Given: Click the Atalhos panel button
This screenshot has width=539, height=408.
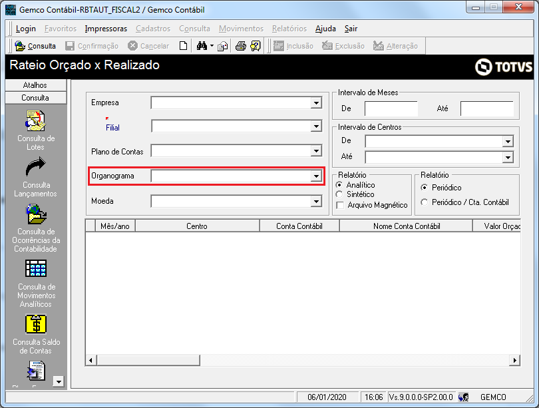Looking at the screenshot, I should click(35, 85).
